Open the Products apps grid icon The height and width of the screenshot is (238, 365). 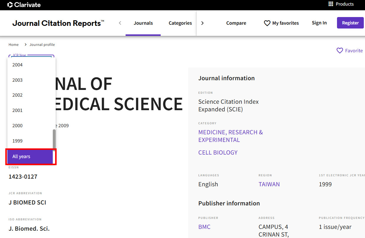click(331, 4)
